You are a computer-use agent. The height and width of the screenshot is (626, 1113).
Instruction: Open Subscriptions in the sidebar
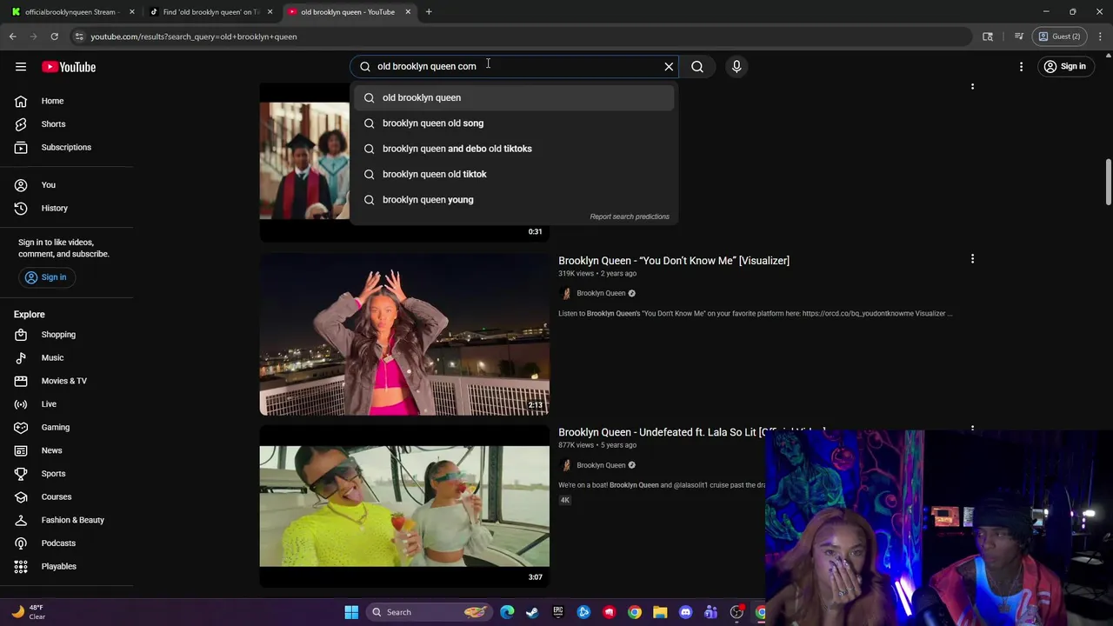pyautogui.click(x=66, y=147)
